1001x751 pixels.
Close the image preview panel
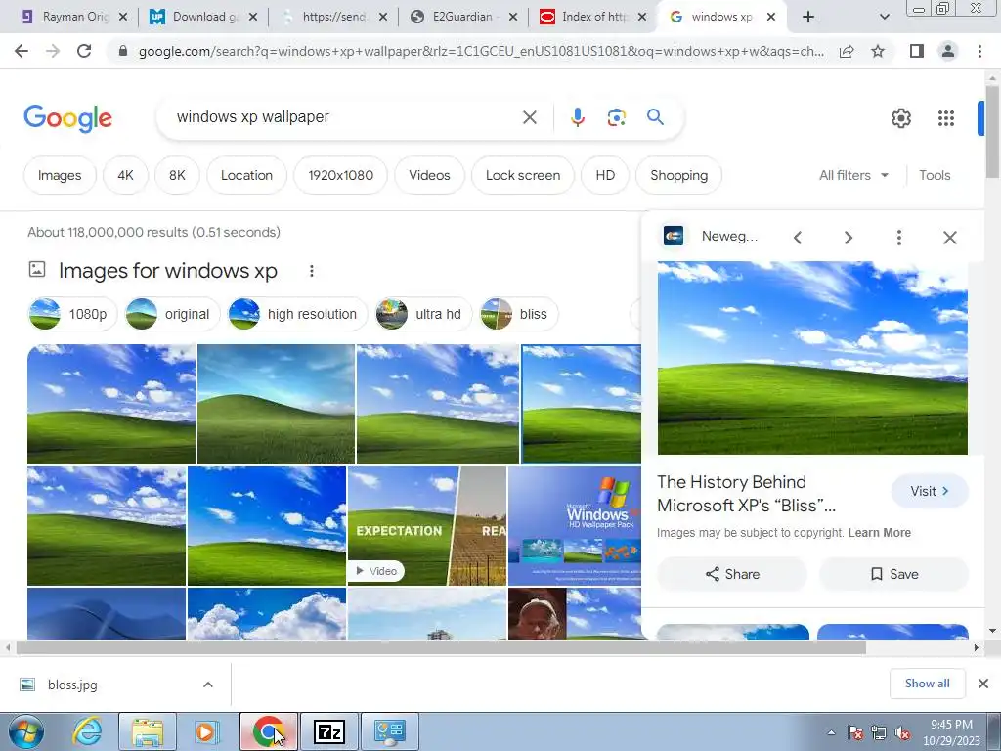click(x=950, y=238)
